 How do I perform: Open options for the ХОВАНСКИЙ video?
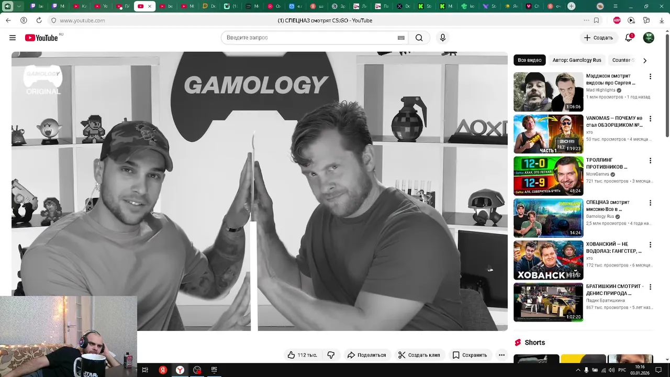[650, 245]
